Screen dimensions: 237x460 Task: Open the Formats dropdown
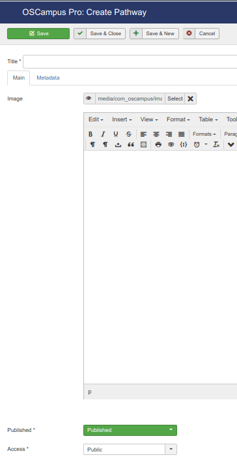tap(204, 134)
